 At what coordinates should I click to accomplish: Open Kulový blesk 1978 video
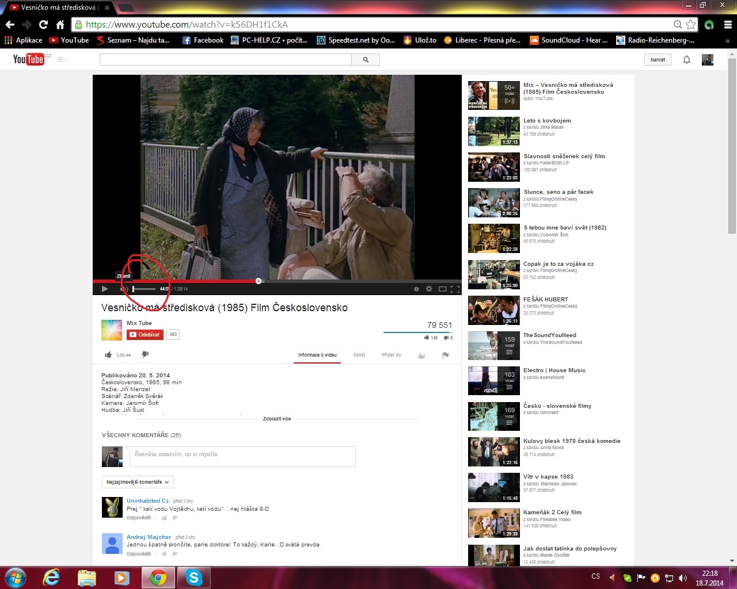(572, 441)
